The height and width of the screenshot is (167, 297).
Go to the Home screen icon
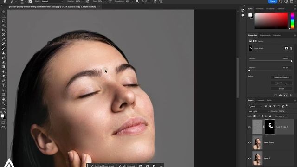tap(5, 1)
